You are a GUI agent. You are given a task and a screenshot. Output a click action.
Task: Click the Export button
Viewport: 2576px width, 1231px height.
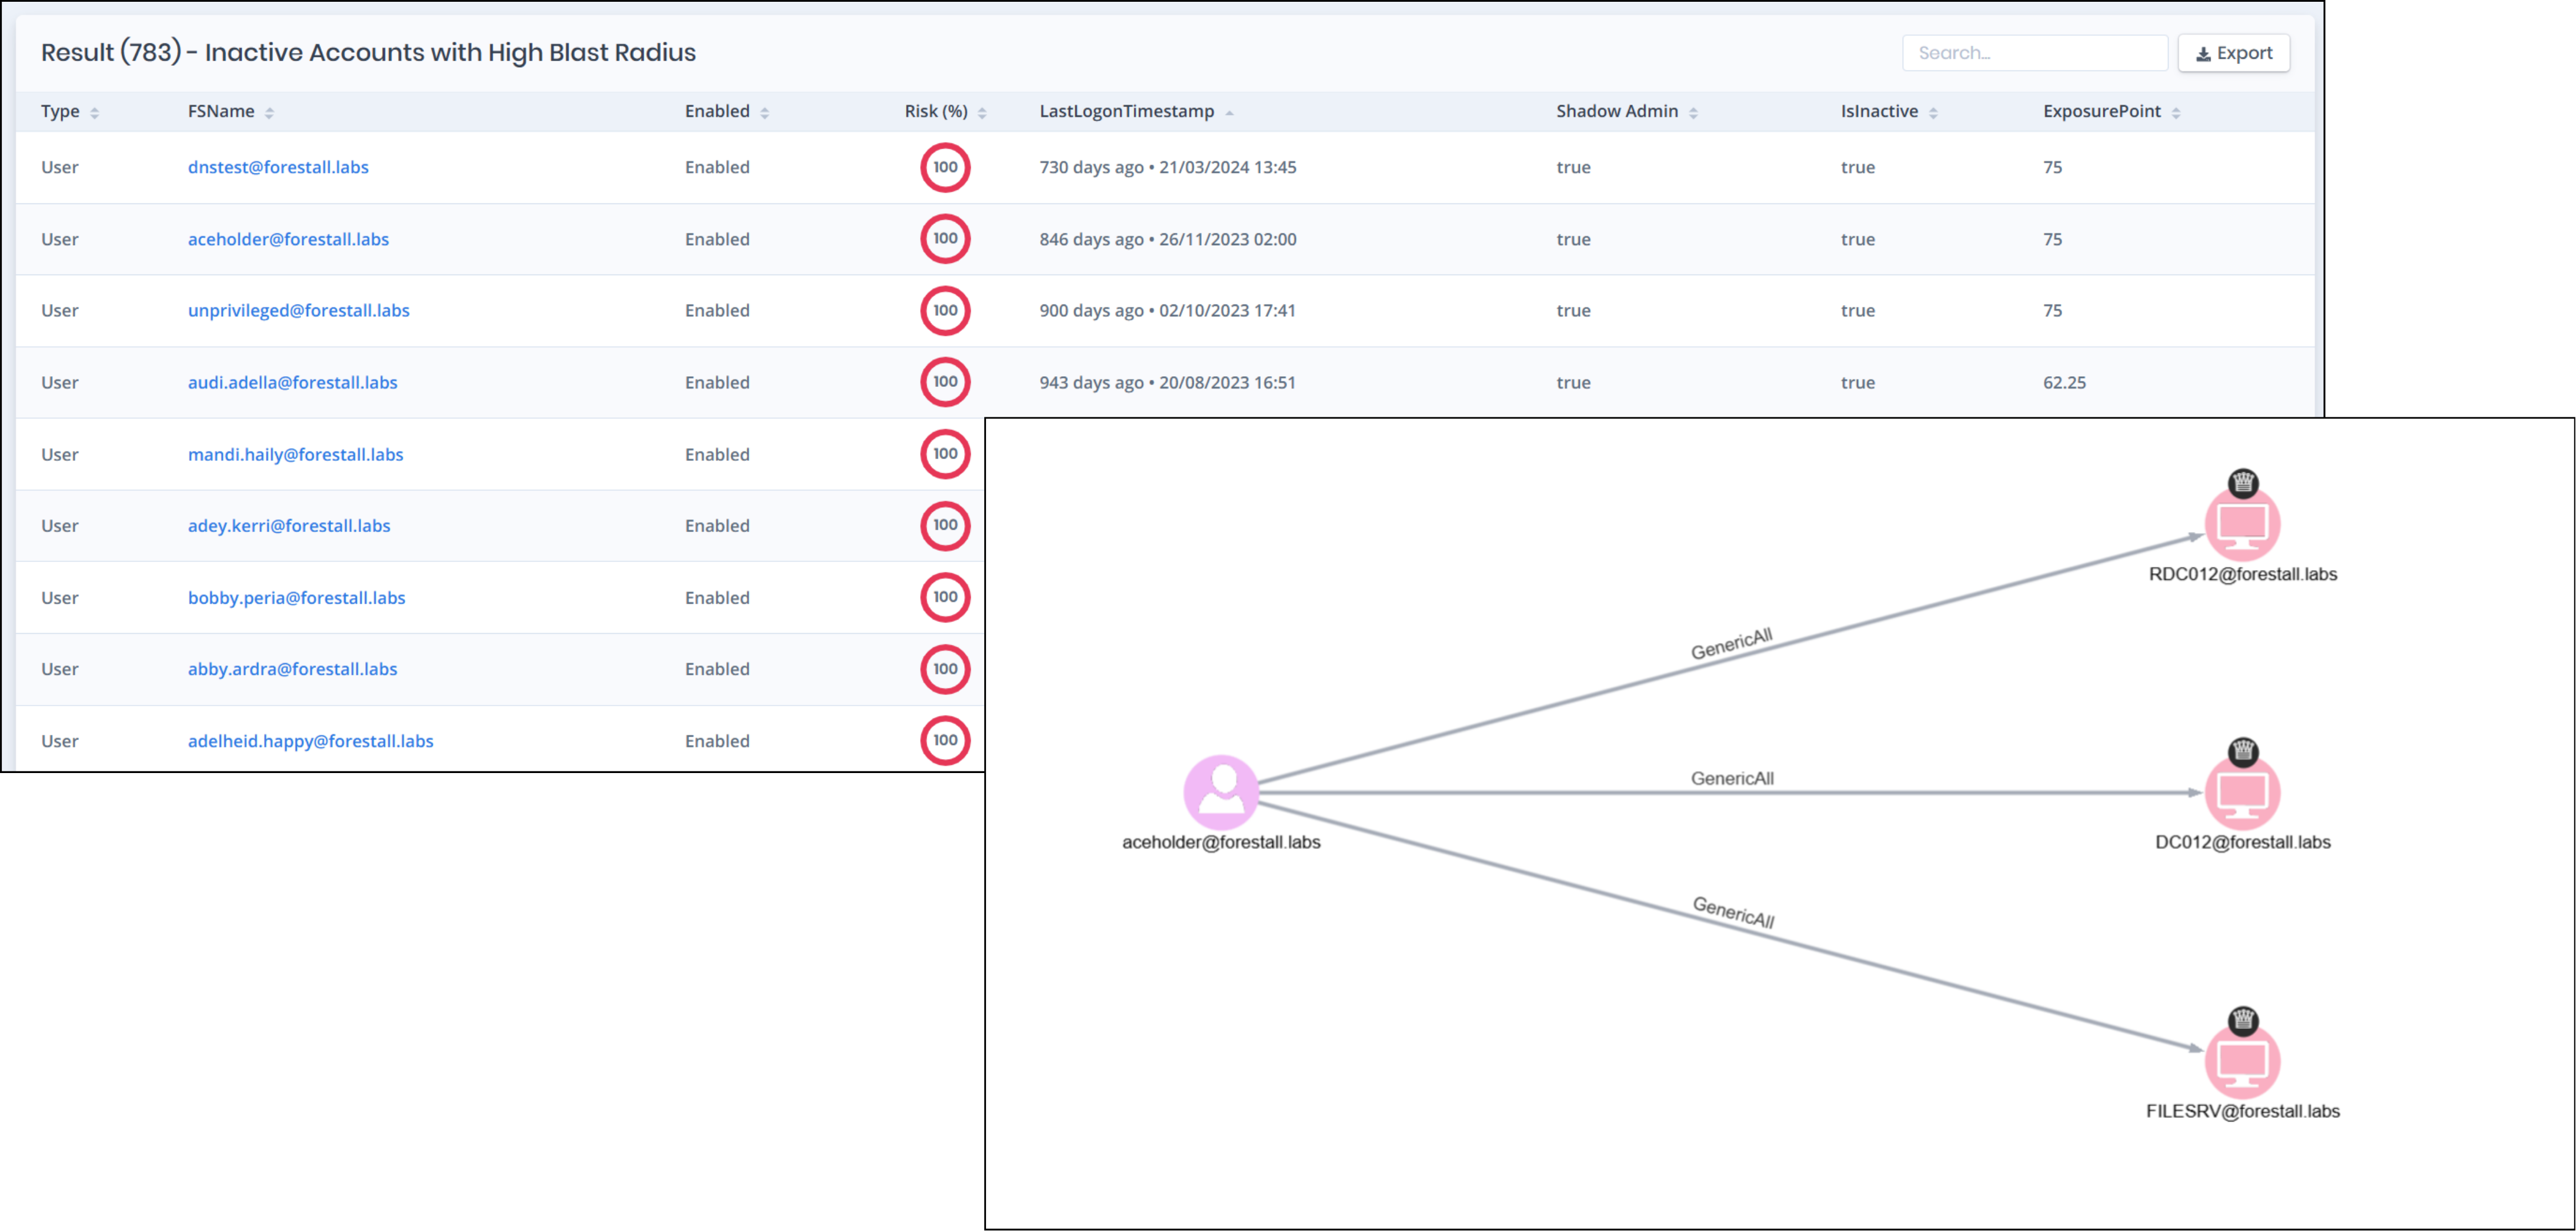pyautogui.click(x=2233, y=53)
